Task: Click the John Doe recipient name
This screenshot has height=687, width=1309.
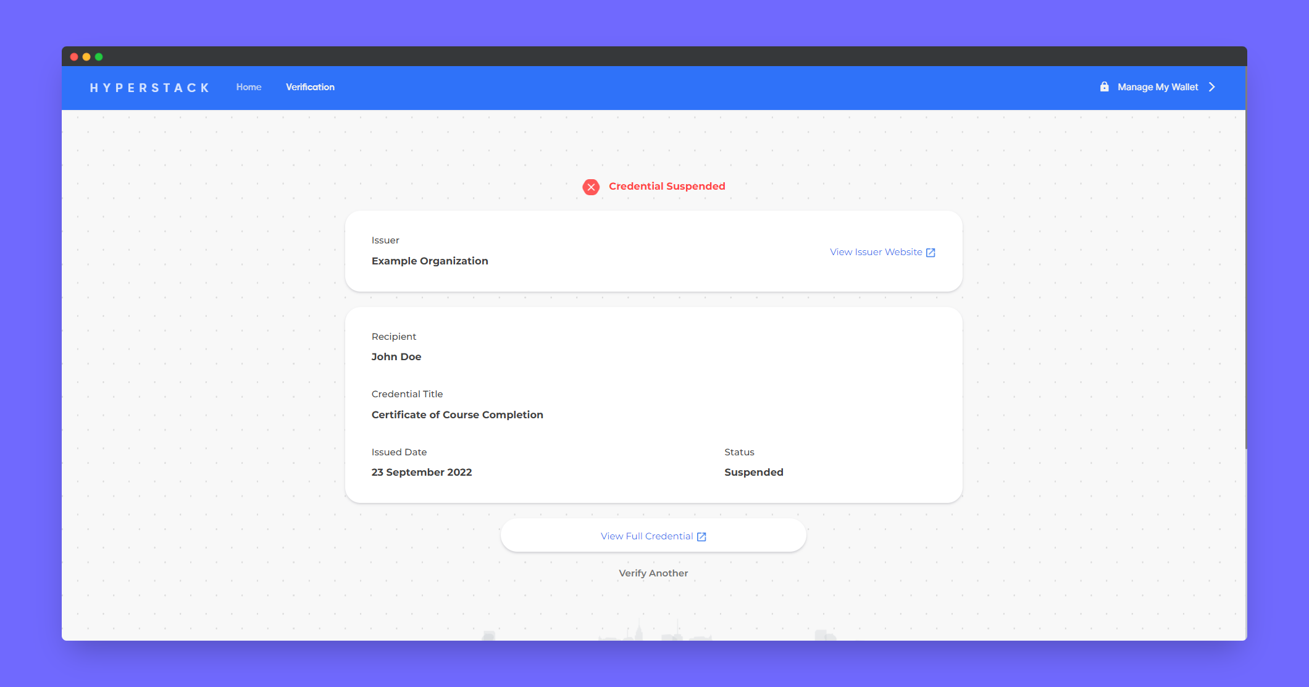Action: click(396, 356)
